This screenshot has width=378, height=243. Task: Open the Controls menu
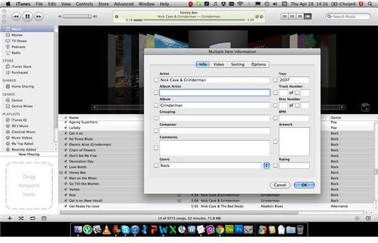pyautogui.click(x=84, y=4)
